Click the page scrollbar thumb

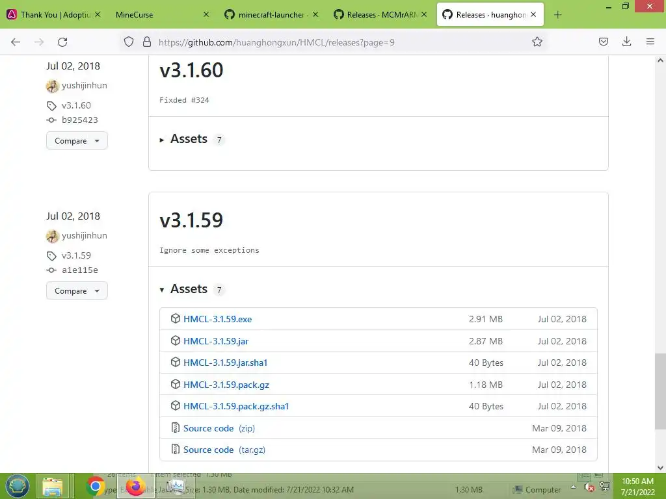click(660, 390)
